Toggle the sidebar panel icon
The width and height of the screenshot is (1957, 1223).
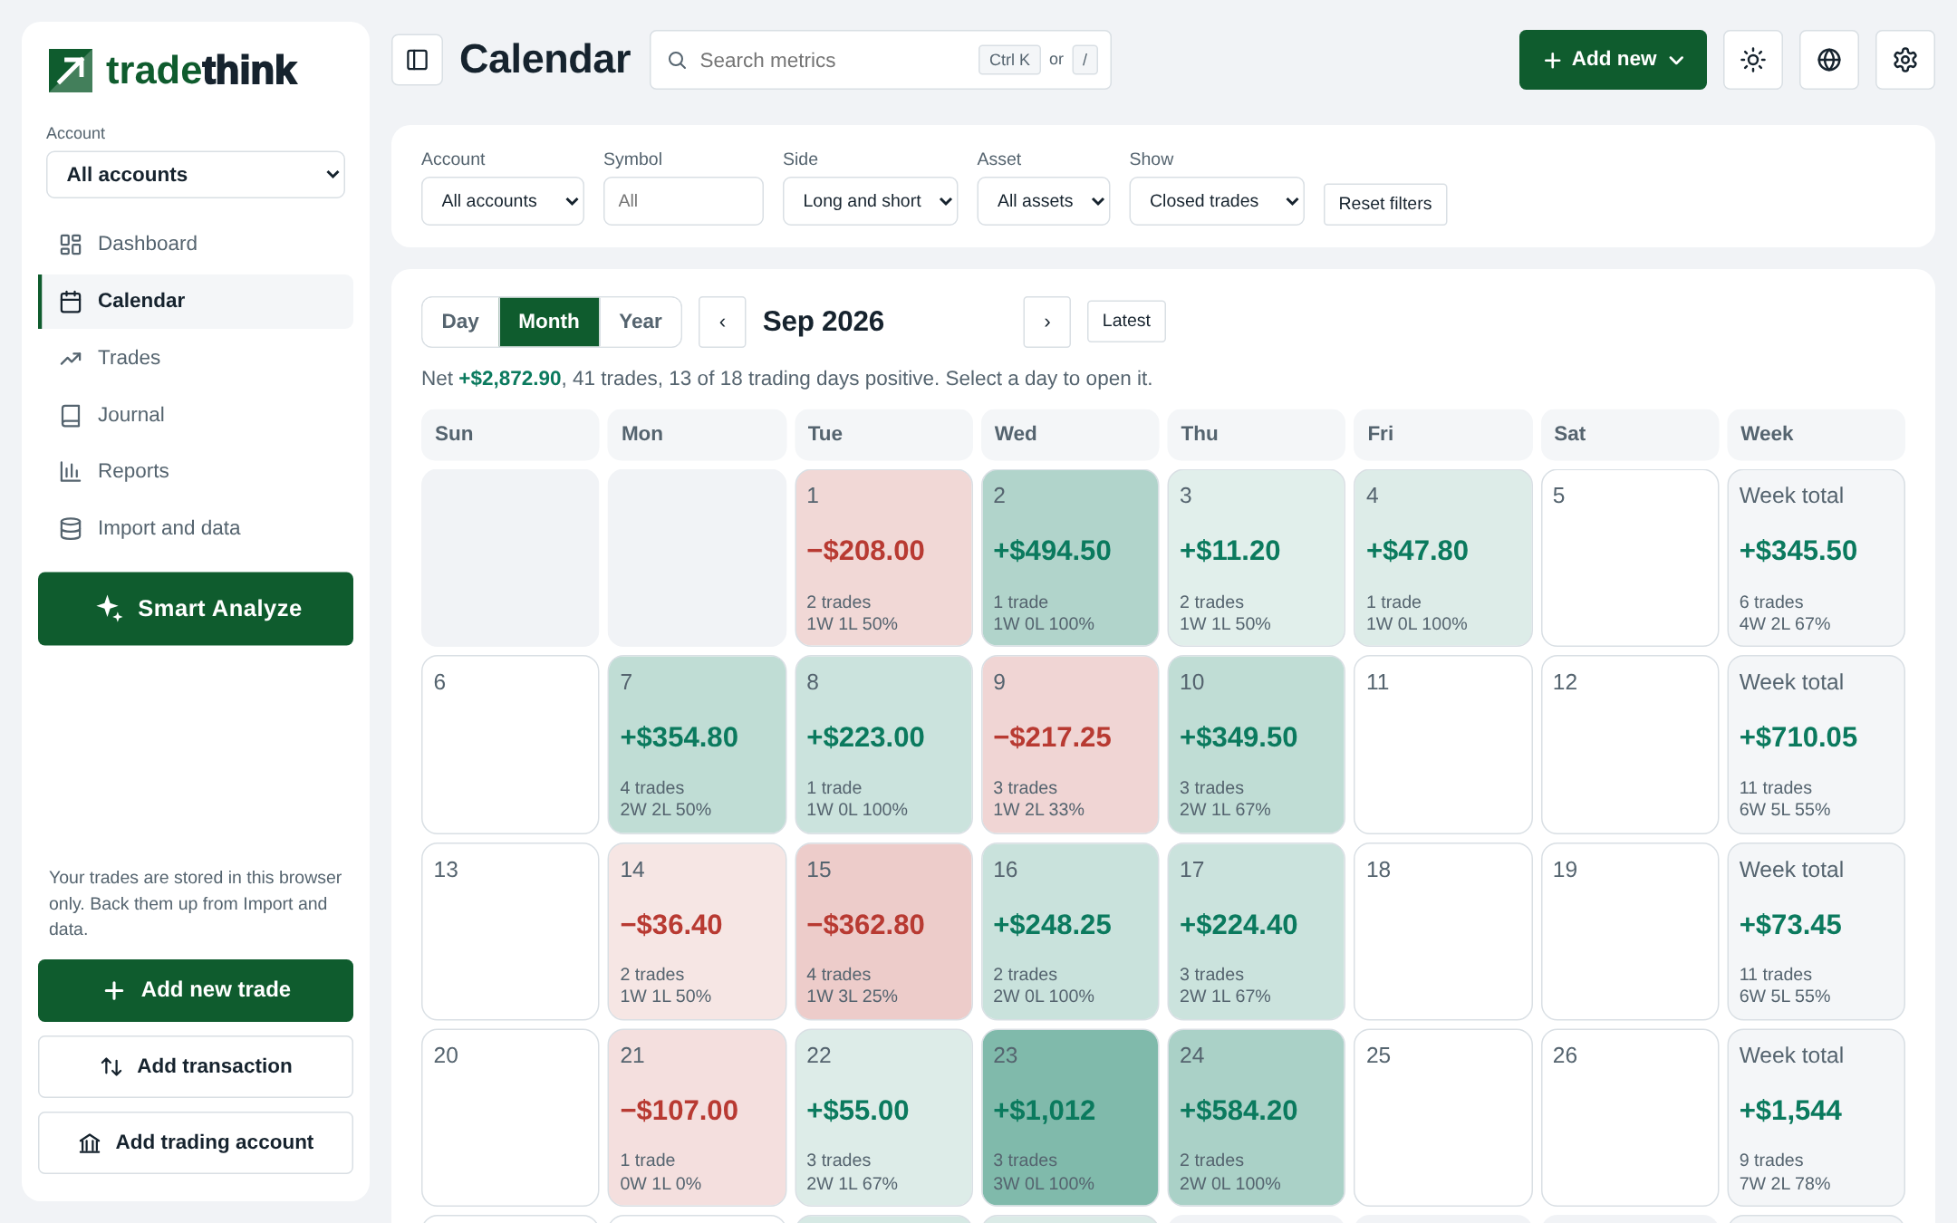pyautogui.click(x=417, y=60)
